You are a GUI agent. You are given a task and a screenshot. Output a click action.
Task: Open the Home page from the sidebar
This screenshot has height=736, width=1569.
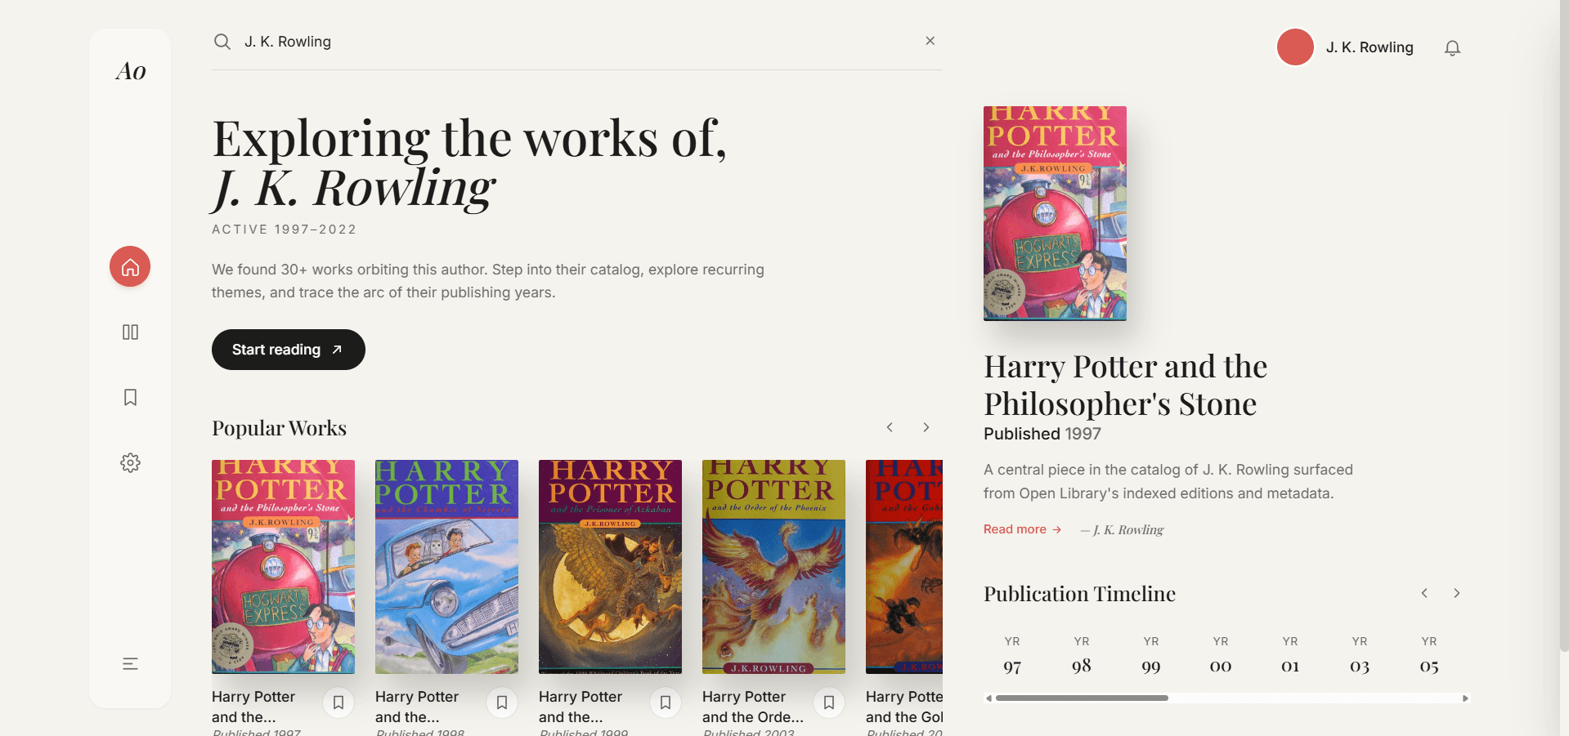click(x=130, y=266)
